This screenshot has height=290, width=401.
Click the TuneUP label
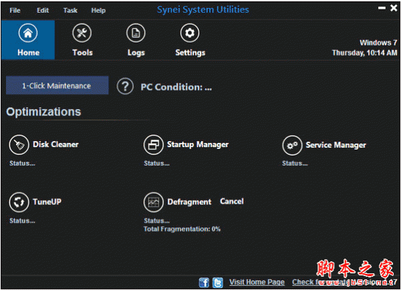[x=47, y=202]
